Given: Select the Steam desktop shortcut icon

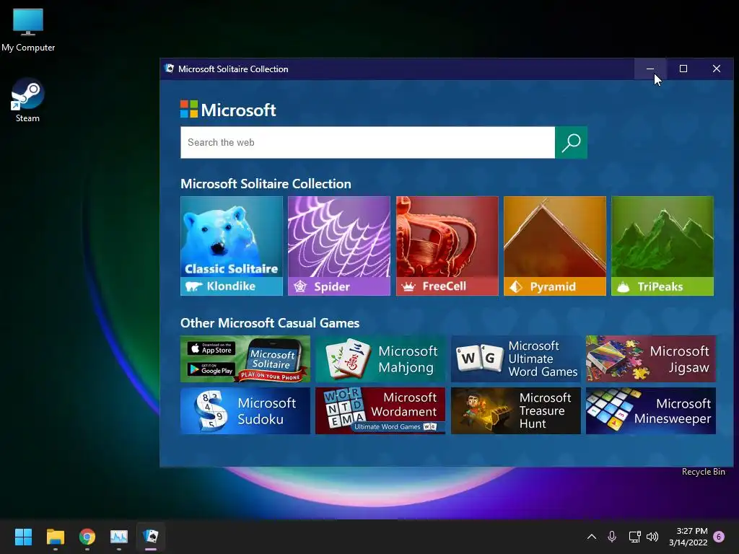Looking at the screenshot, I should (27, 101).
